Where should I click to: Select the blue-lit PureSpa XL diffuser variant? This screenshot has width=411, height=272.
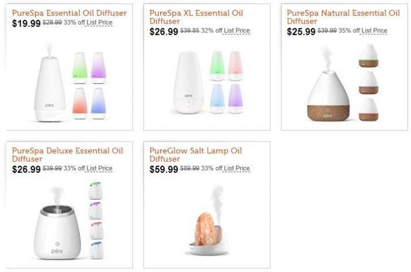click(217, 98)
